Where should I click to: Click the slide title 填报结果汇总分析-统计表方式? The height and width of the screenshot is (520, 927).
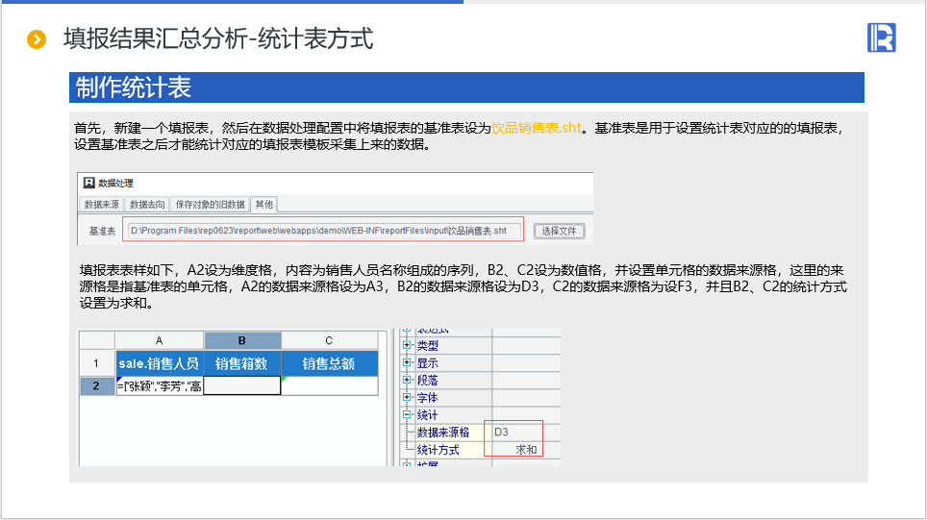point(218,39)
